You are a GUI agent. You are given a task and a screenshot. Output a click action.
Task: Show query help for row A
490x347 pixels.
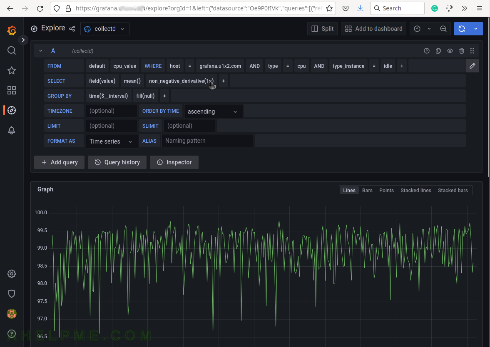[x=427, y=51]
